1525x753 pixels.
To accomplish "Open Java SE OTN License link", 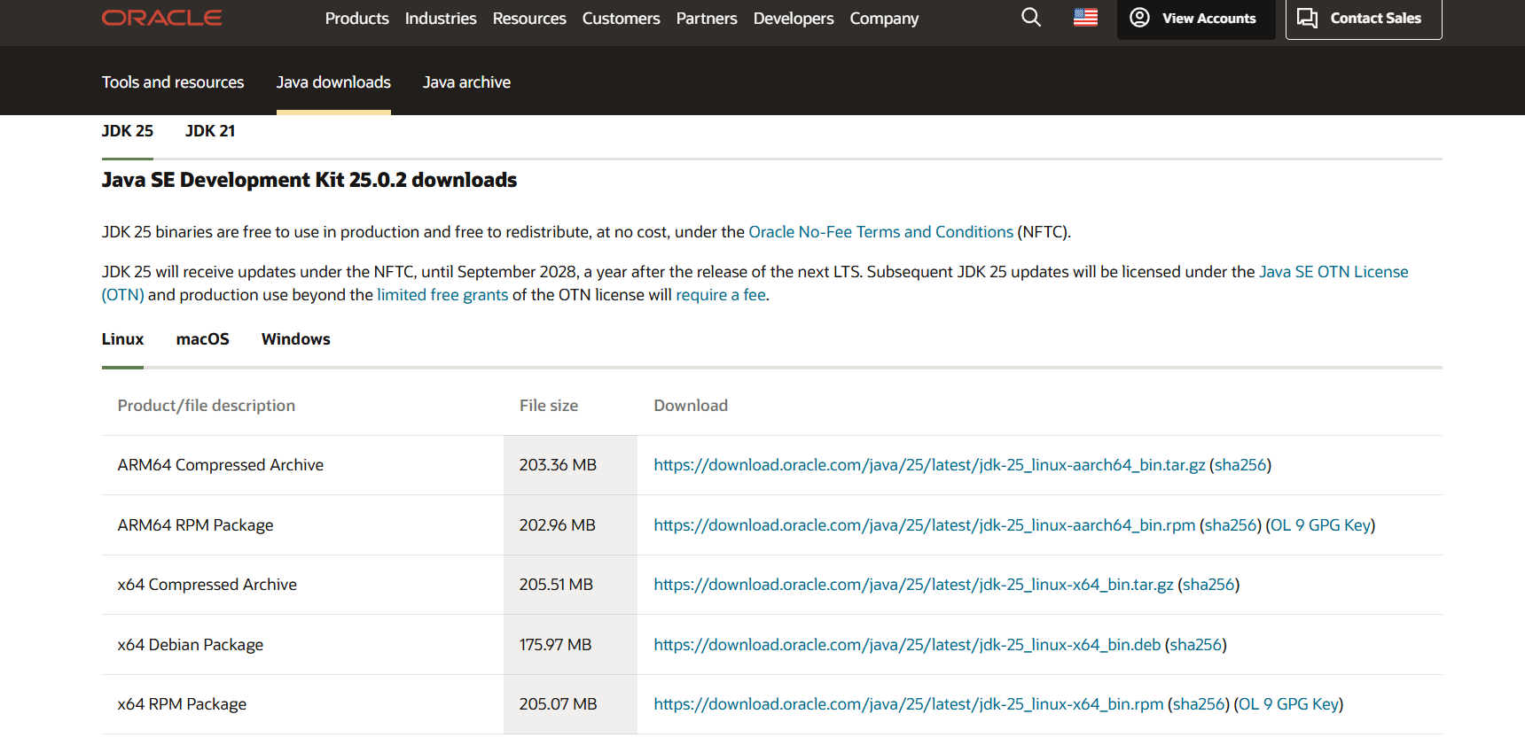I will tap(1333, 272).
